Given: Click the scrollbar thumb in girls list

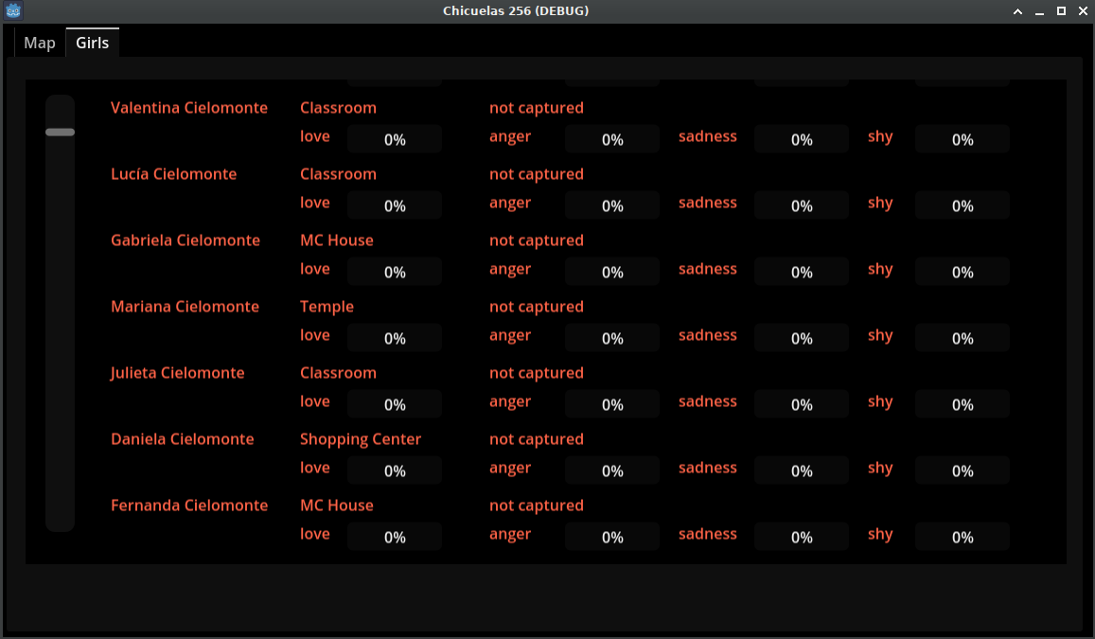Looking at the screenshot, I should click(60, 132).
